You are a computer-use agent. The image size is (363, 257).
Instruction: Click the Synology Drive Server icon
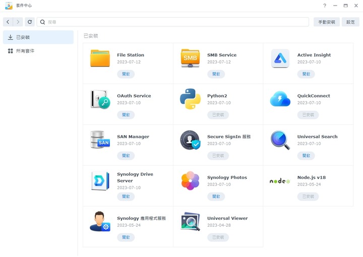tap(100, 181)
